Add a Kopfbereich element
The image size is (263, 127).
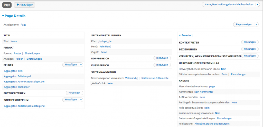(x=162, y=58)
